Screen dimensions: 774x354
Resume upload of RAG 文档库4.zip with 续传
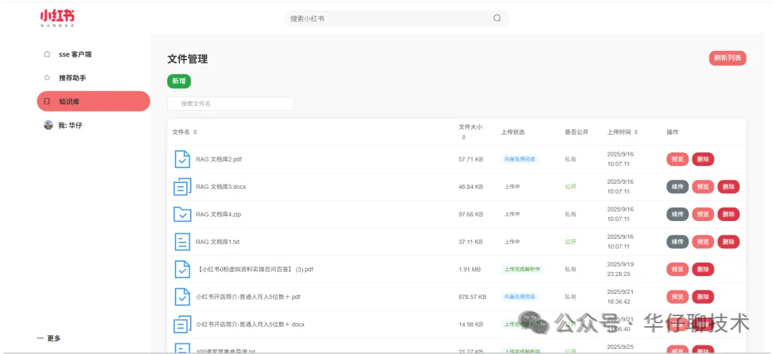pyautogui.click(x=678, y=214)
